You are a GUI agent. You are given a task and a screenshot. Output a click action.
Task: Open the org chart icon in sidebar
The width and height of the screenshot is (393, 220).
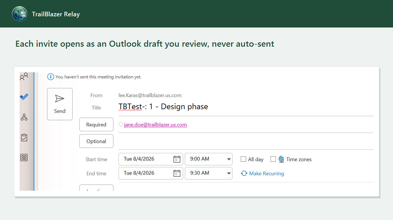[x=24, y=117]
